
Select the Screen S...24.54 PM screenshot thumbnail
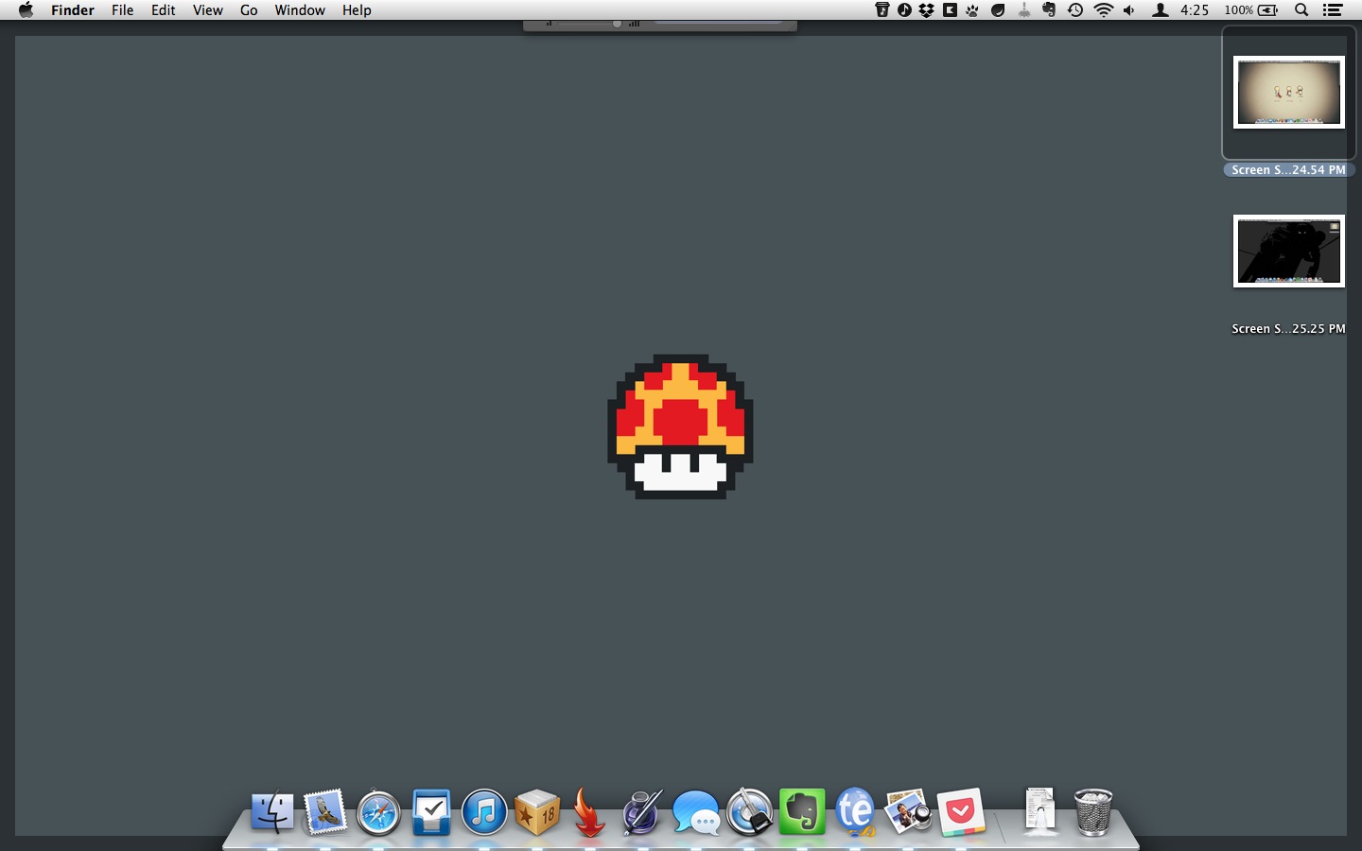(x=1288, y=92)
